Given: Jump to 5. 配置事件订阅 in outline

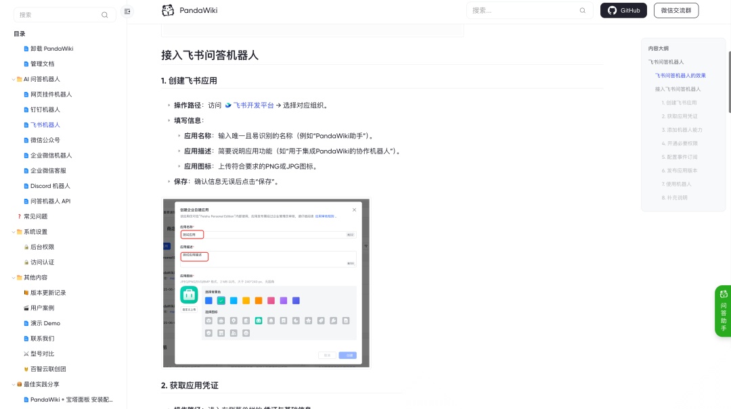Looking at the screenshot, I should 680,157.
